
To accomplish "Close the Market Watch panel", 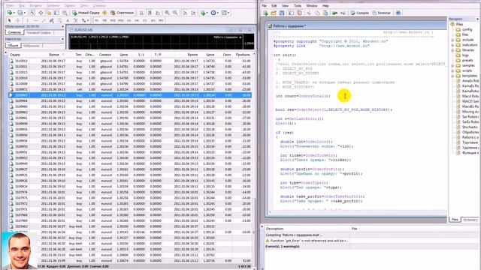I will pyautogui.click(x=62, y=27).
